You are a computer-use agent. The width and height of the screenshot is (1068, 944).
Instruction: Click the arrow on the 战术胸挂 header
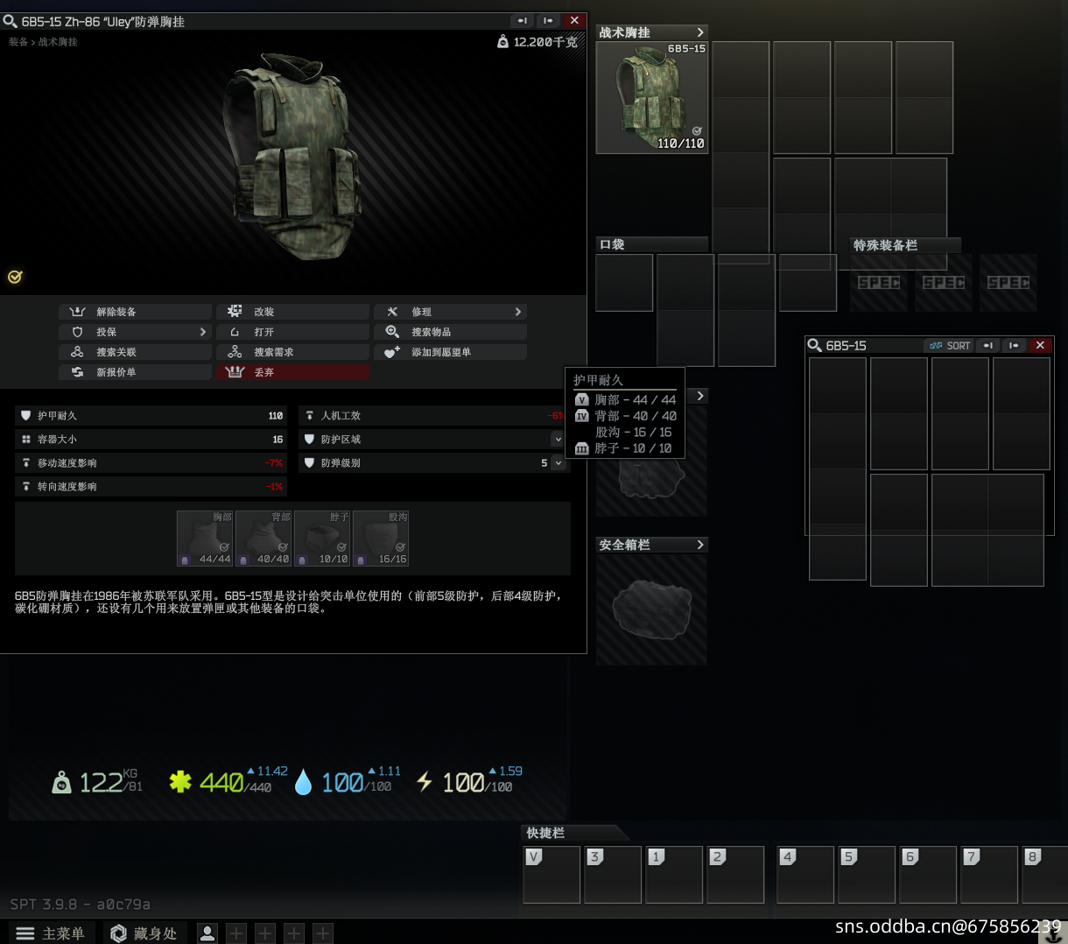click(x=699, y=32)
